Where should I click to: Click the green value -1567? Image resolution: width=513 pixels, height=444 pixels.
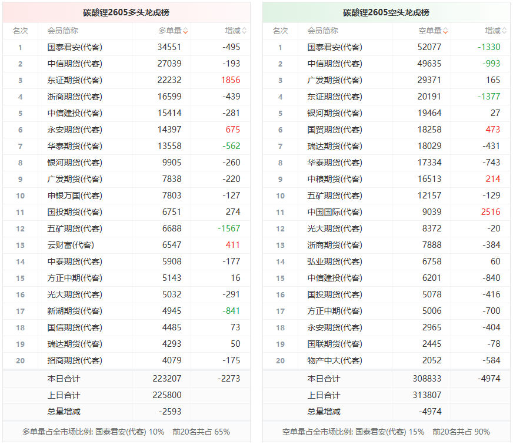(x=229, y=228)
